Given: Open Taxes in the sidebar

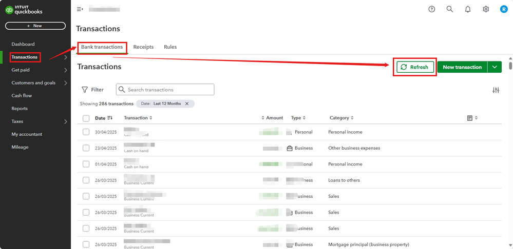Looking at the screenshot, I should (x=17, y=121).
